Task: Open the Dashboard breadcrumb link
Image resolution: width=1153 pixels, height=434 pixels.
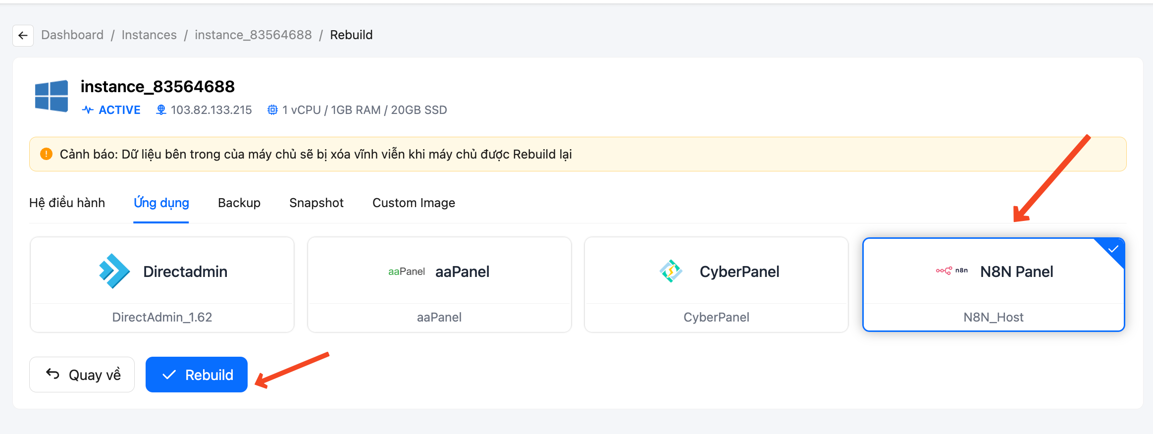Action: tap(72, 35)
